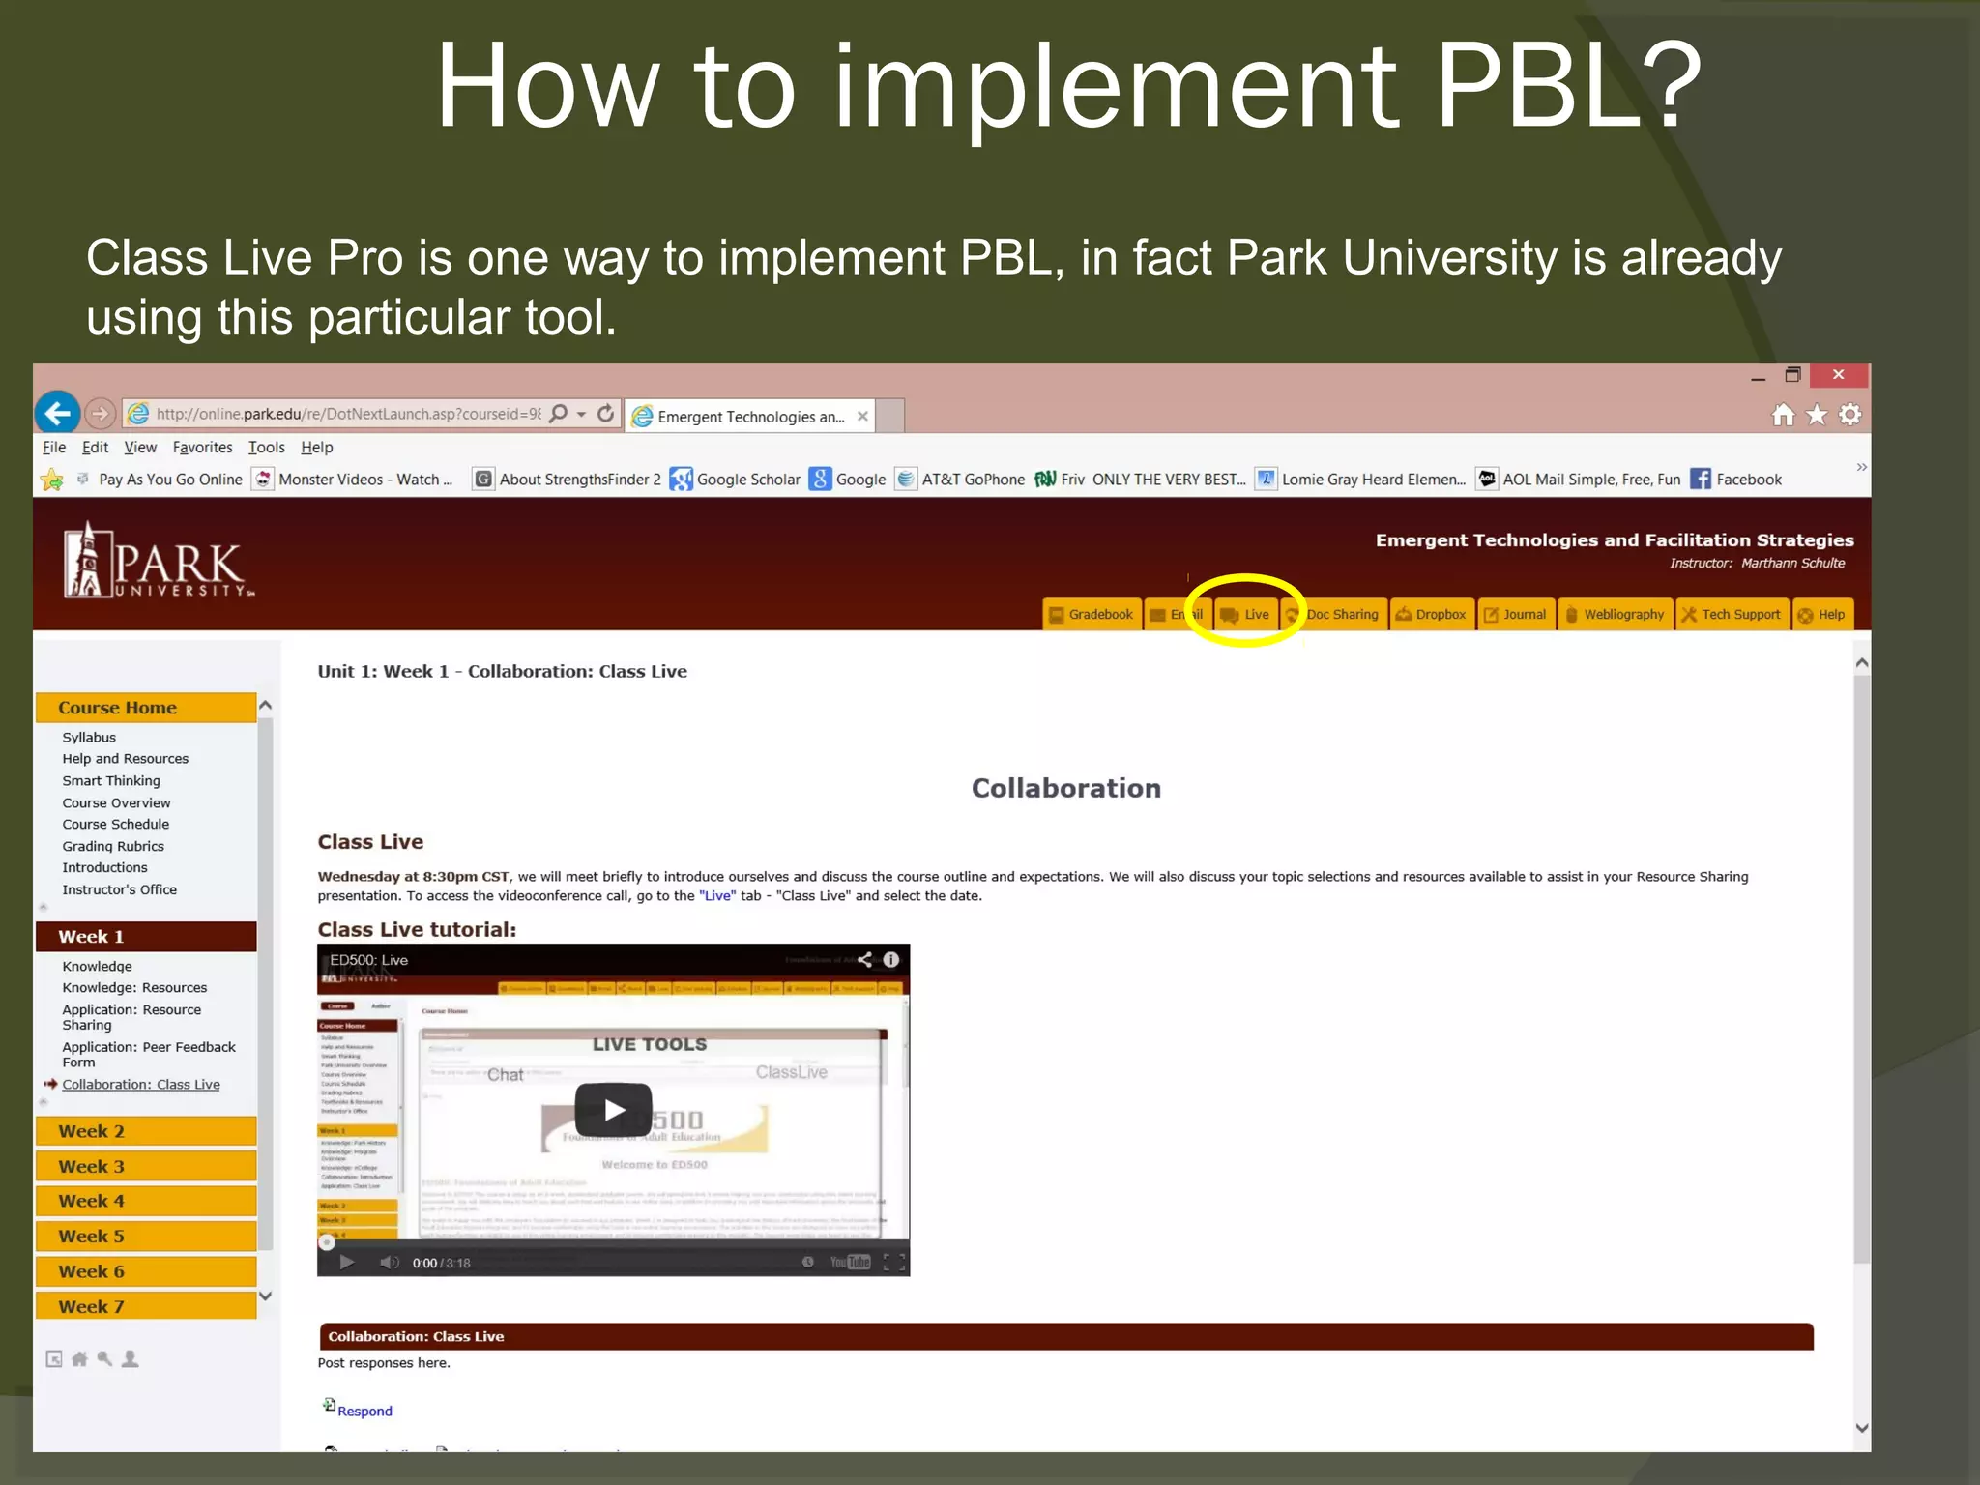Screen dimensions: 1980x1485
Task: Expand Week 3 section
Action: [x=146, y=1167]
